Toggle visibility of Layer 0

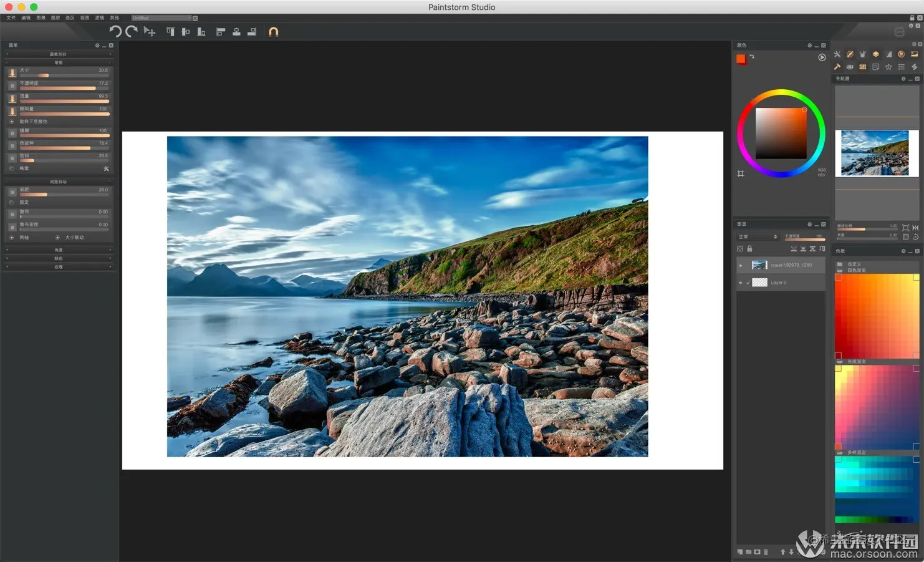(741, 283)
